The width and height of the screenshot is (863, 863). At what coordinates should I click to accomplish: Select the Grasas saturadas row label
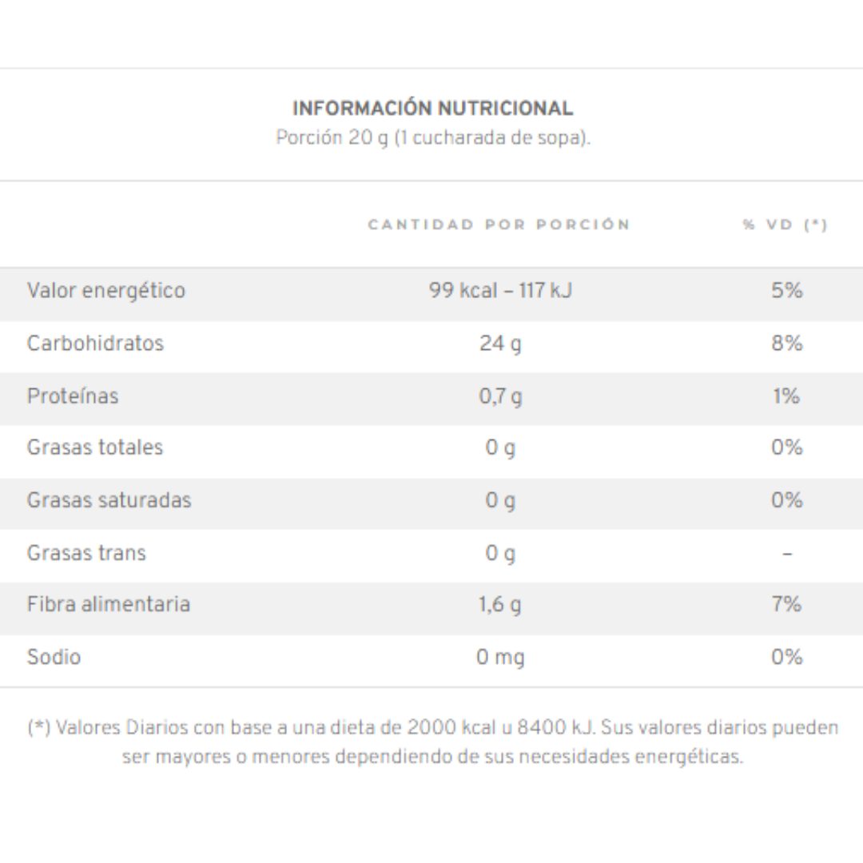(109, 500)
